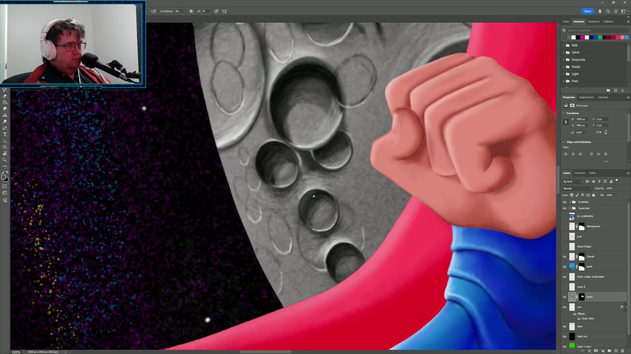The height and width of the screenshot is (354, 631).
Task: Collapse the Transform section
Action: [x=563, y=113]
